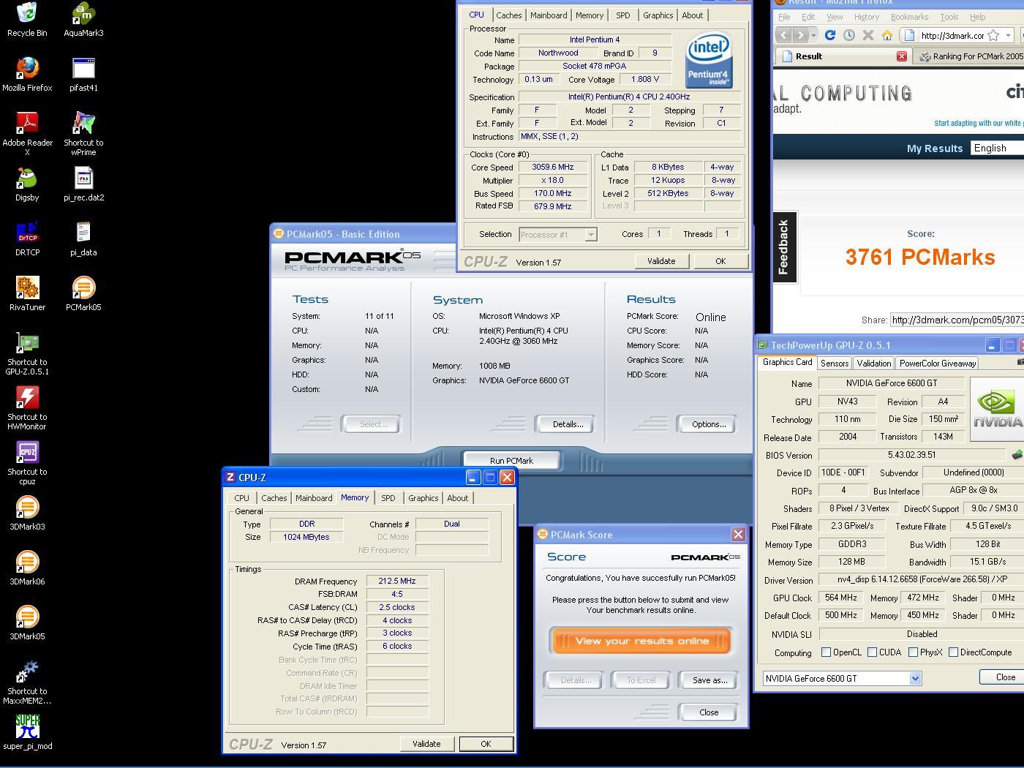Click Firefox home icon
Viewport: 1024px width, 768px height.
tap(887, 35)
